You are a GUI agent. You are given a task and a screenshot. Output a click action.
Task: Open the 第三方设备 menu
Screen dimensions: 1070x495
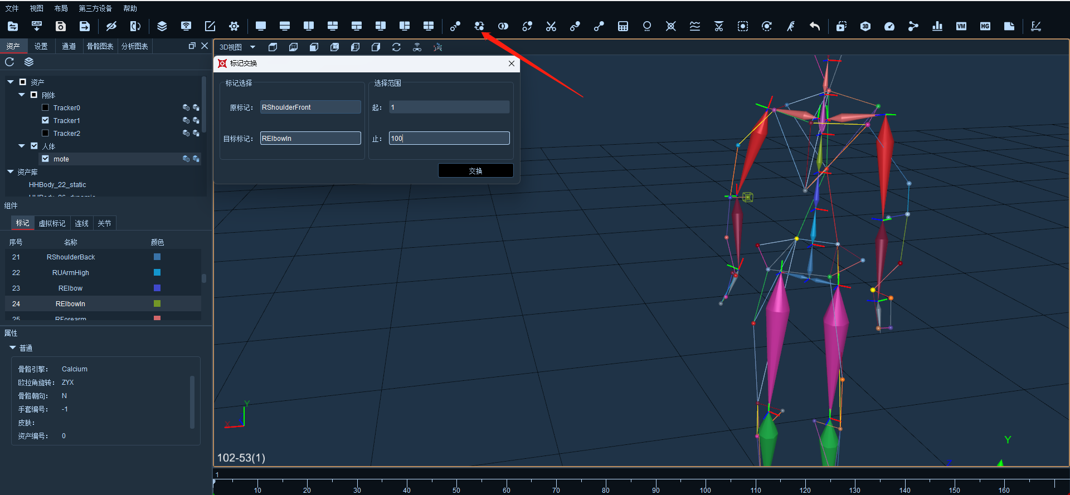pyautogui.click(x=95, y=8)
